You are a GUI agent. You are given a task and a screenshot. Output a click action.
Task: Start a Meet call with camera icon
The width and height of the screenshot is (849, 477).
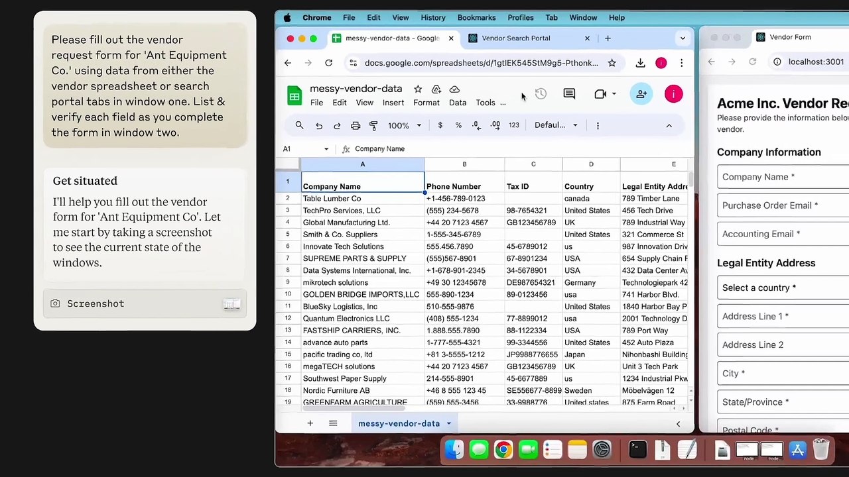[x=600, y=94]
